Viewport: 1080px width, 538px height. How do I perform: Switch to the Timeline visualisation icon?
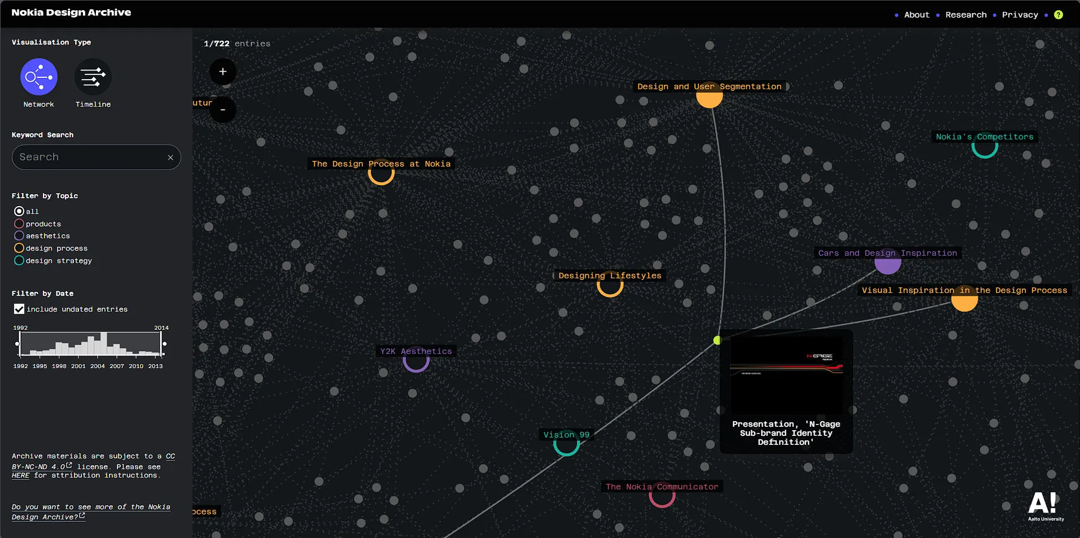(x=93, y=77)
